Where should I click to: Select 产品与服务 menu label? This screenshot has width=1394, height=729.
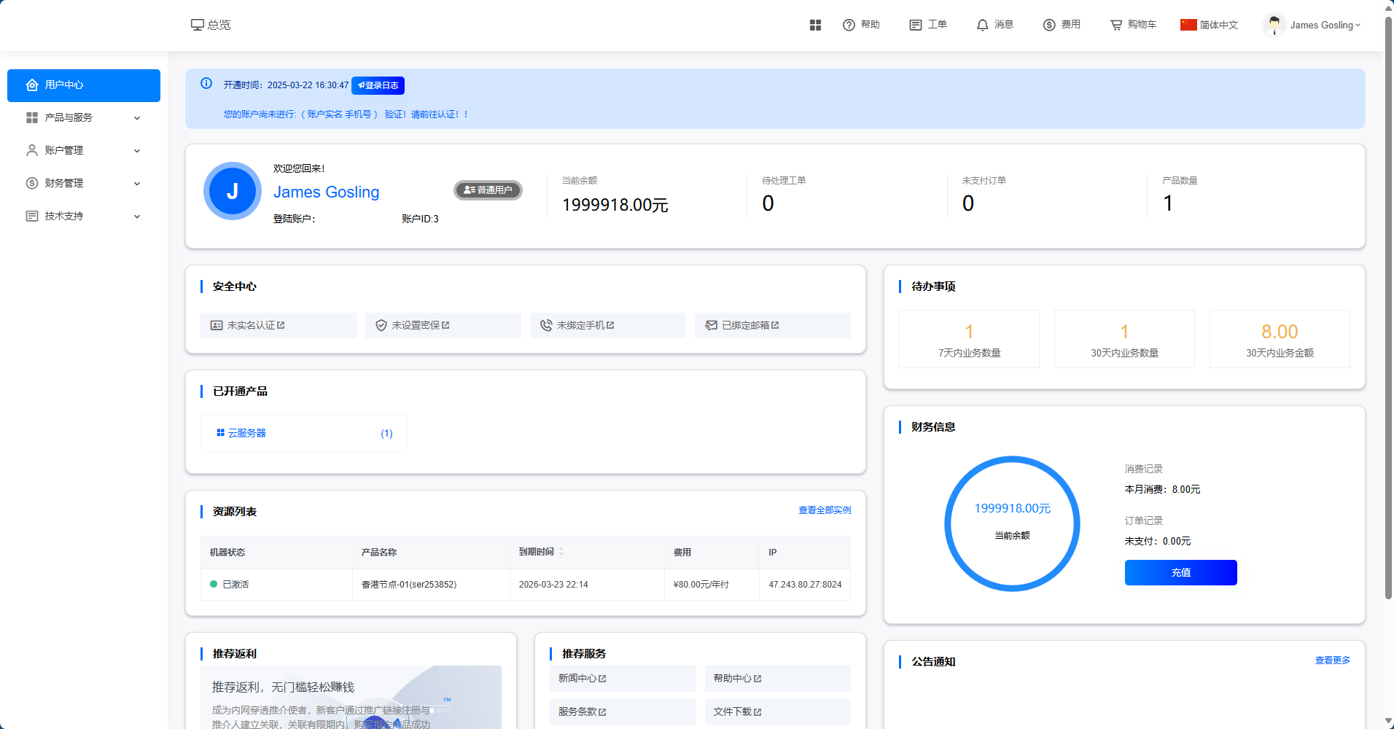click(69, 117)
